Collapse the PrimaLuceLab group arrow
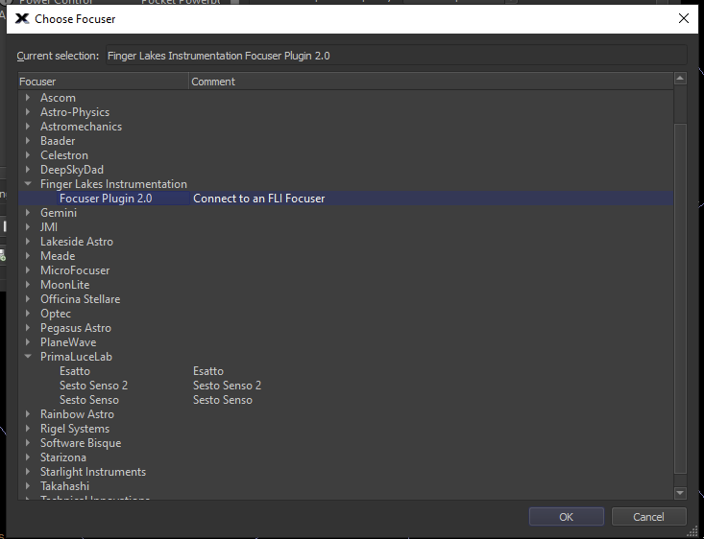 [28, 356]
